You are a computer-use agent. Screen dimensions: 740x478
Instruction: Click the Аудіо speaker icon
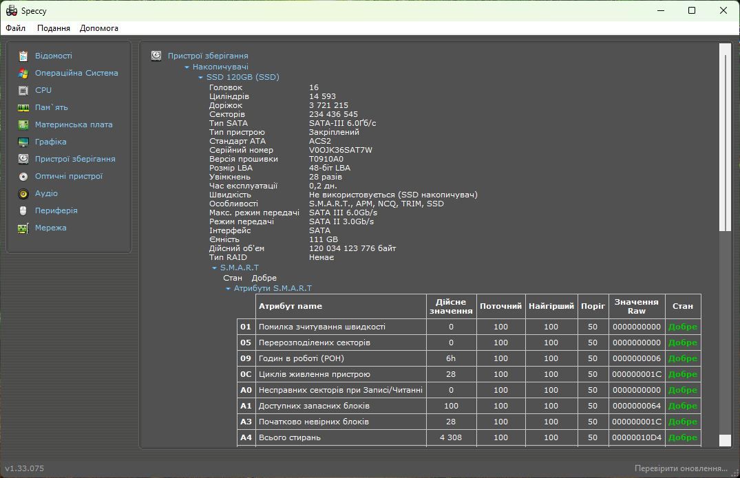(23, 194)
